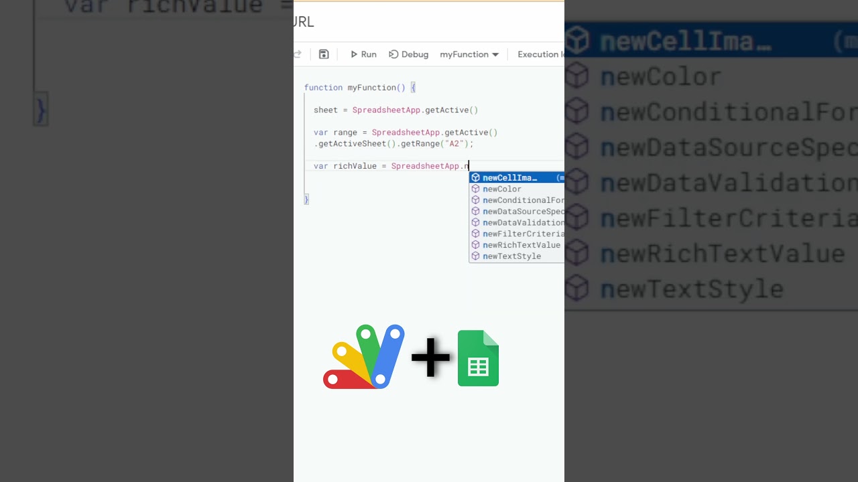Choose the newDataValidation suggestion

(517, 222)
